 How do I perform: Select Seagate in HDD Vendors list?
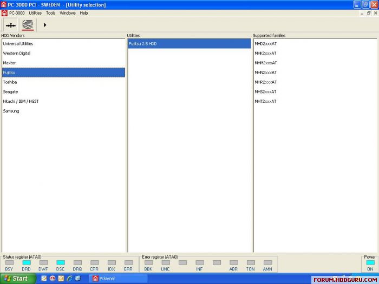click(x=63, y=92)
